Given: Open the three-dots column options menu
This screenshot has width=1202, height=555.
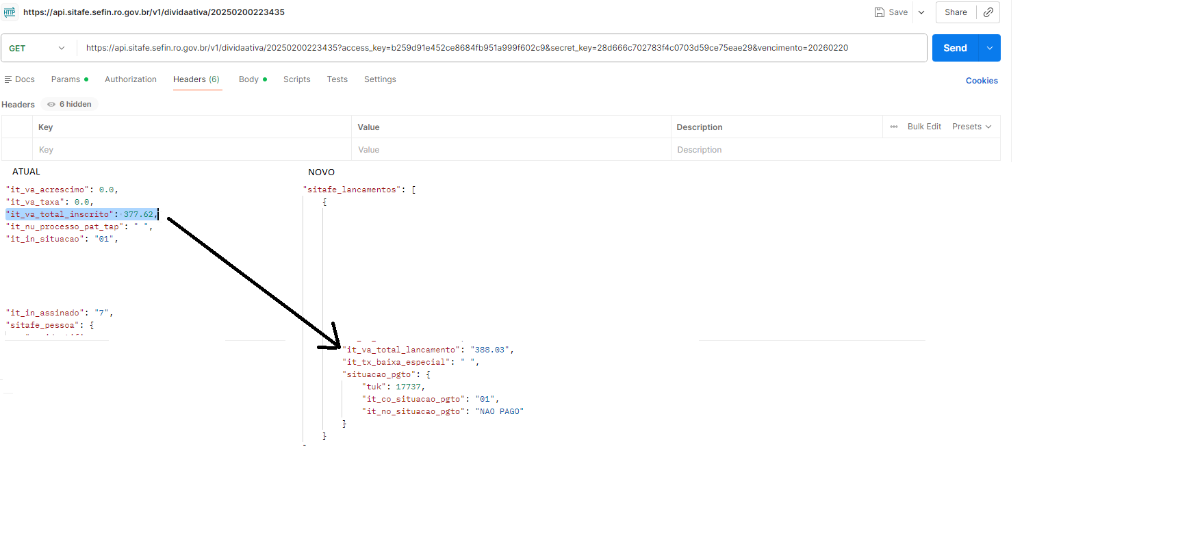Looking at the screenshot, I should point(893,127).
